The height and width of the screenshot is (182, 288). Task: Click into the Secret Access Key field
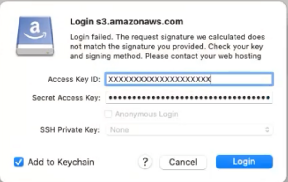(188, 97)
